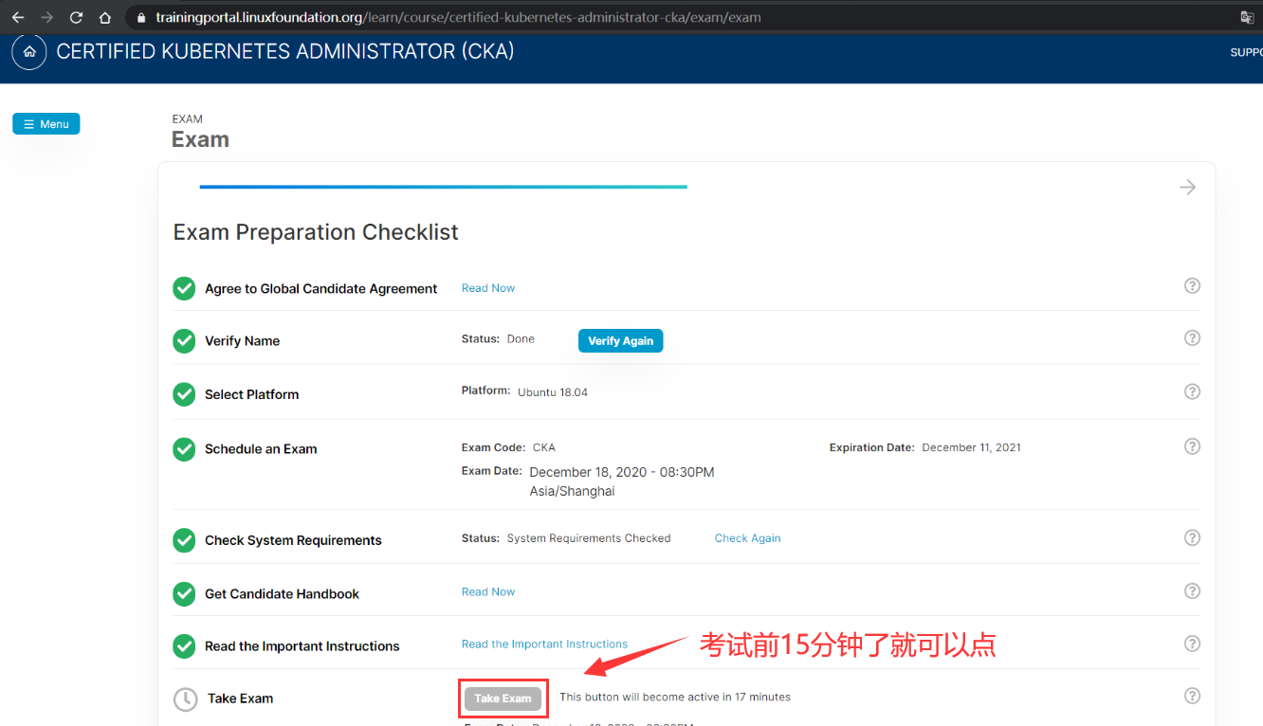Image resolution: width=1263 pixels, height=726 pixels.
Task: Open help icon for Check System Requirements row
Action: coord(1193,537)
